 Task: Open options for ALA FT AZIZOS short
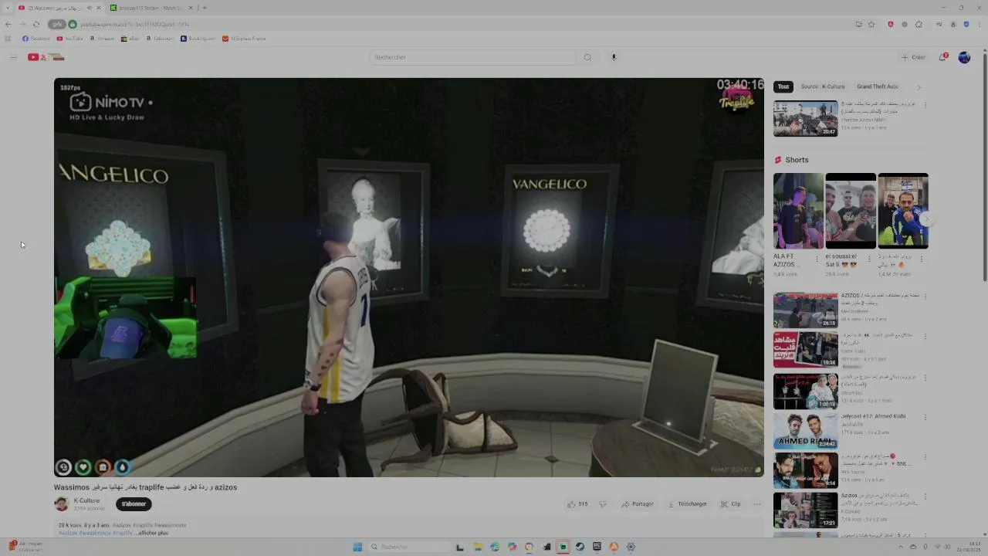coord(817,259)
